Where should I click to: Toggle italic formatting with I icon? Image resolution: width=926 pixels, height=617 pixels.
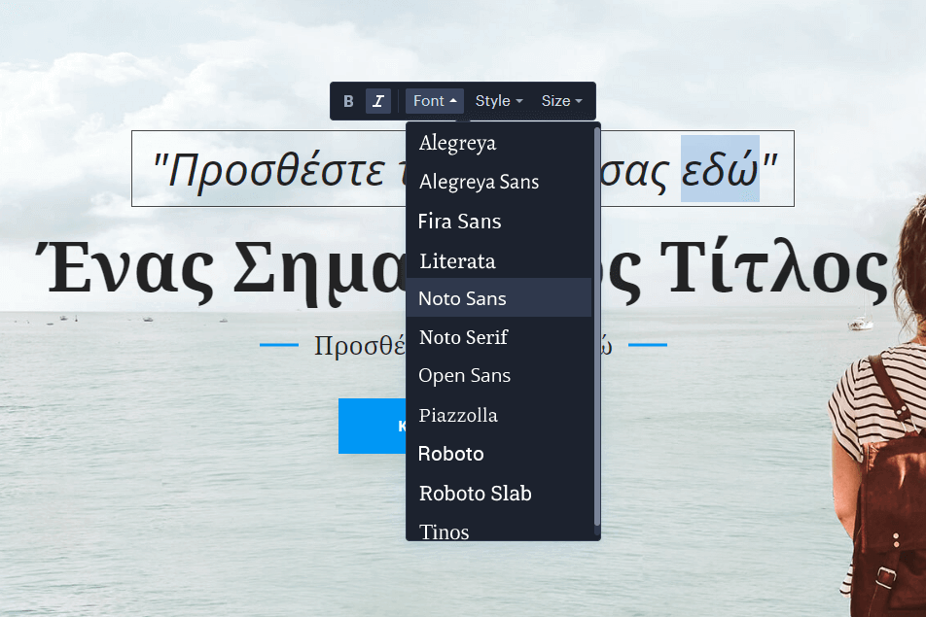tap(378, 101)
